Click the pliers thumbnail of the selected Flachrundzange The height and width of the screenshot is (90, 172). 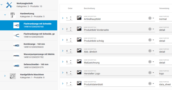[x=16, y=25]
